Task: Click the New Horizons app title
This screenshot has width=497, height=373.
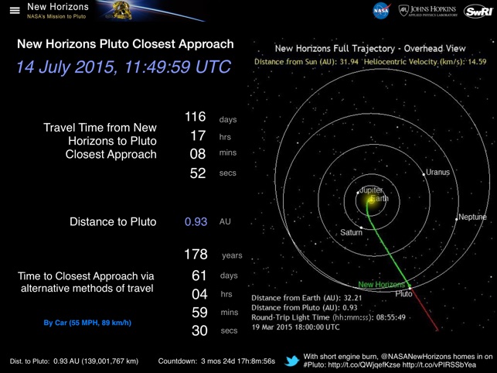Action: pos(58,7)
